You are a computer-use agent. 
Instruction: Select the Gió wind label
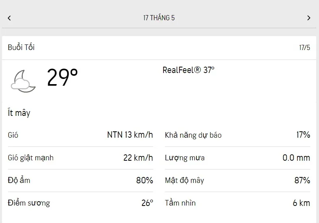[x=13, y=135]
